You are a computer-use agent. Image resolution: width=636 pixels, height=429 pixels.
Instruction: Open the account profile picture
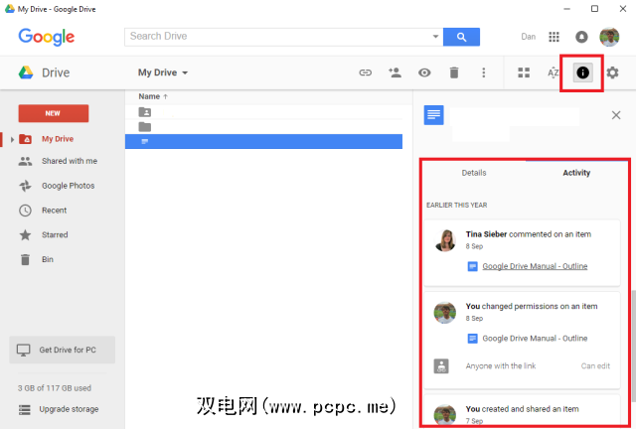pos(609,37)
